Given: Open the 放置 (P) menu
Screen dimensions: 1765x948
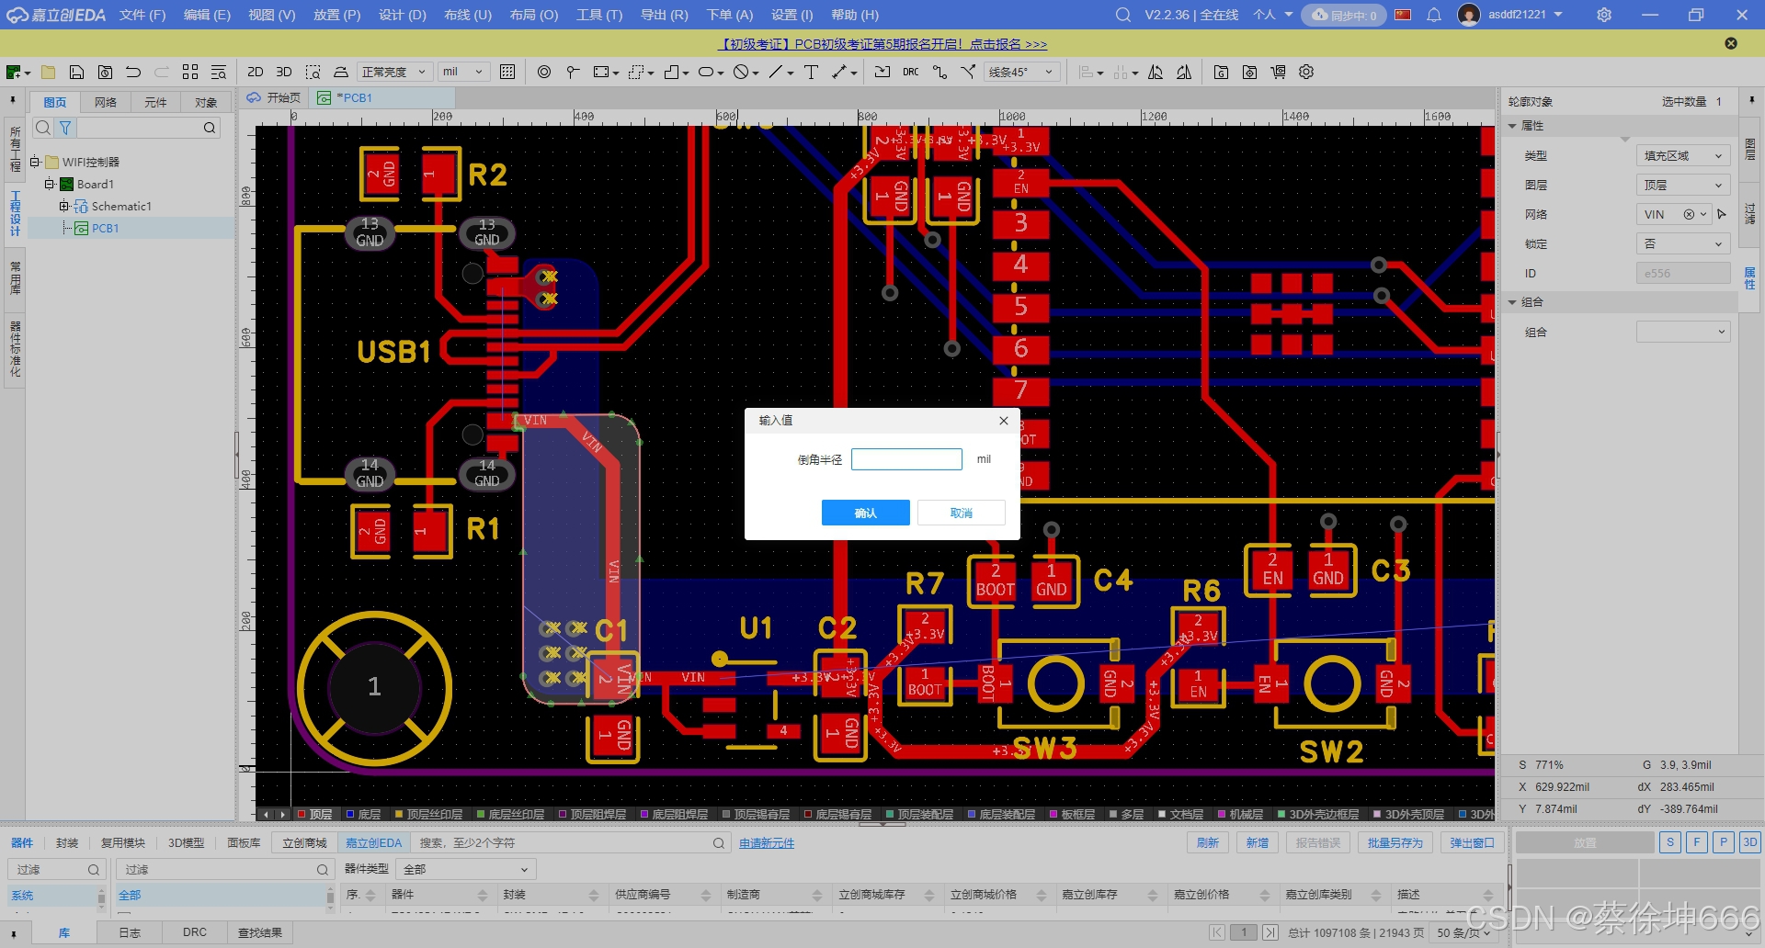Looking at the screenshot, I should [336, 15].
